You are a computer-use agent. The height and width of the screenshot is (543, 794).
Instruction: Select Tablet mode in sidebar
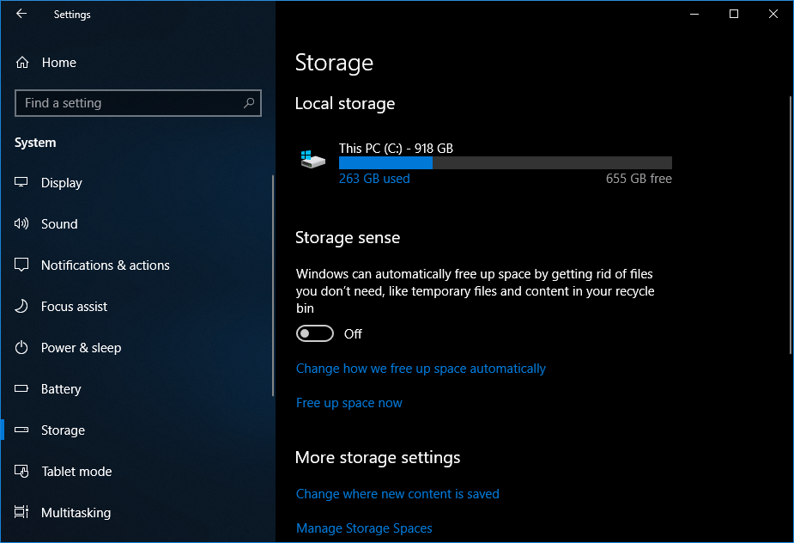[x=76, y=472]
